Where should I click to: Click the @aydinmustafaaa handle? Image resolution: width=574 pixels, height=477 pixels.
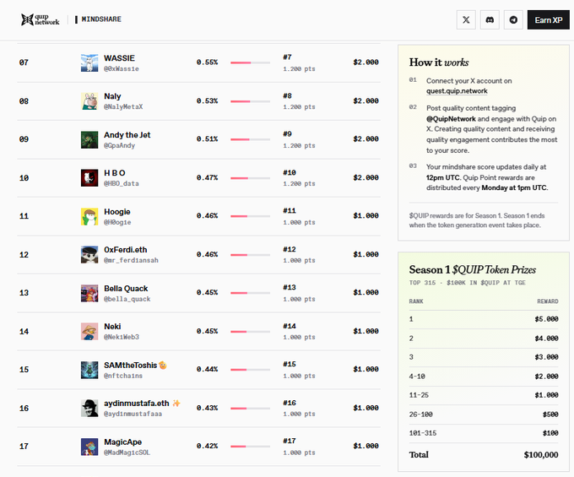(133, 414)
